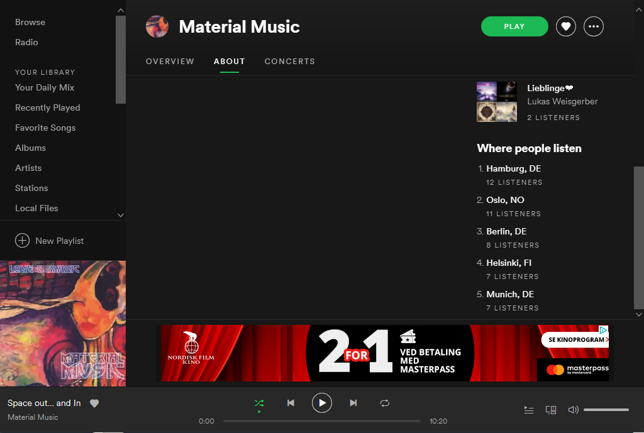Toggle shuffle mode off
This screenshot has height=433, width=644.
259,403
